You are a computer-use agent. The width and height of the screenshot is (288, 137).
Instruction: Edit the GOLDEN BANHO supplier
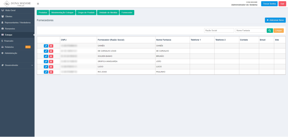coord(46,56)
